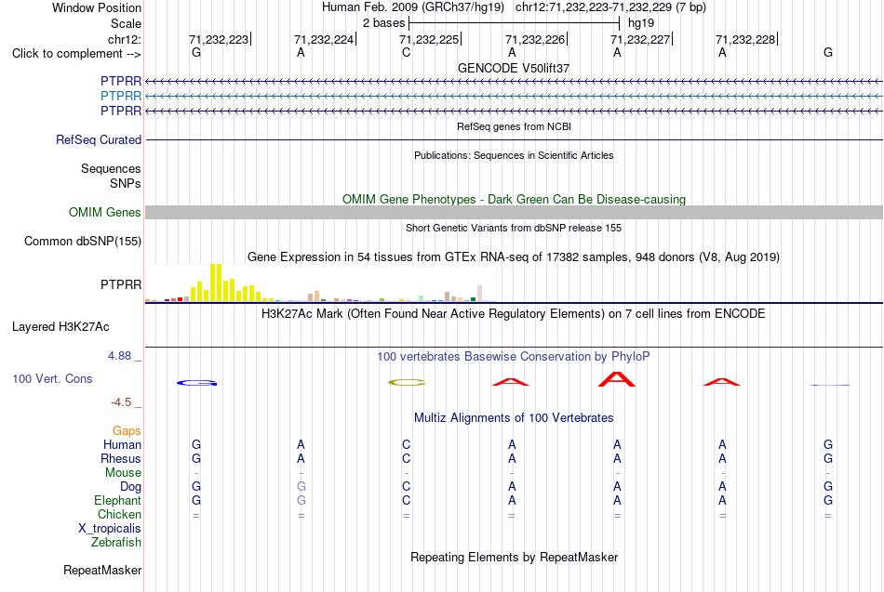Click the blue G conservation logo letter
This screenshot has width=884, height=592.
coord(196,383)
